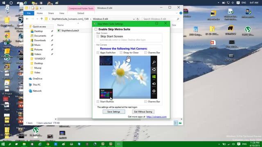
Task: Go up one folder level in Explorer
Action: (x=42, y=19)
